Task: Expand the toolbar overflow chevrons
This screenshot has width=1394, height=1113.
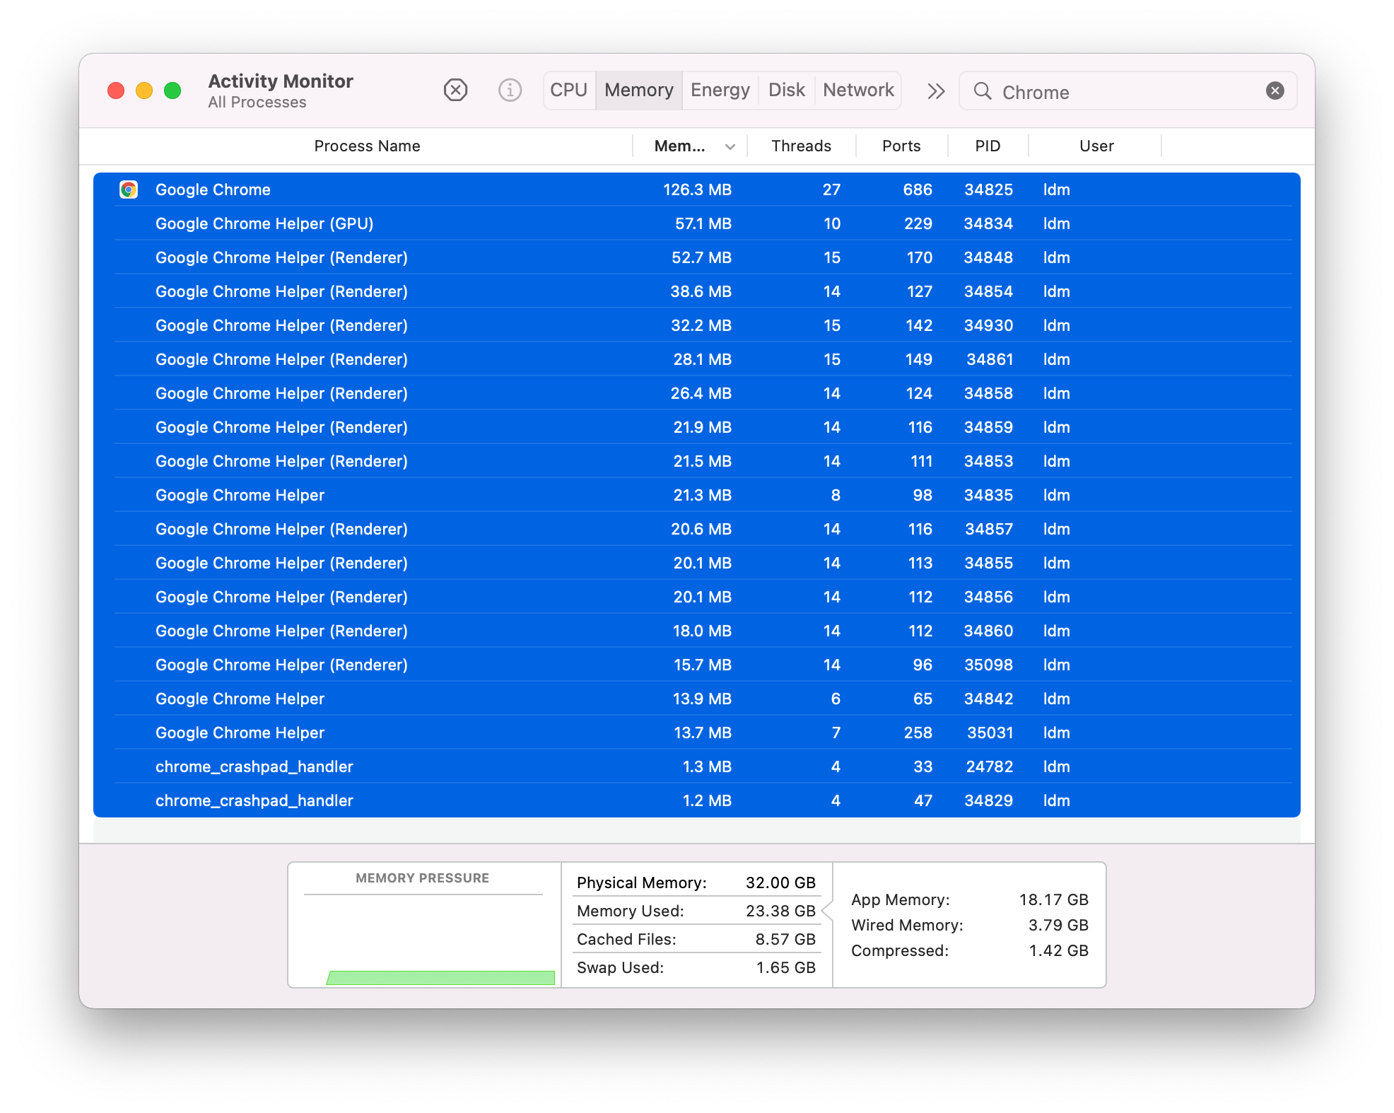Action: tap(936, 91)
